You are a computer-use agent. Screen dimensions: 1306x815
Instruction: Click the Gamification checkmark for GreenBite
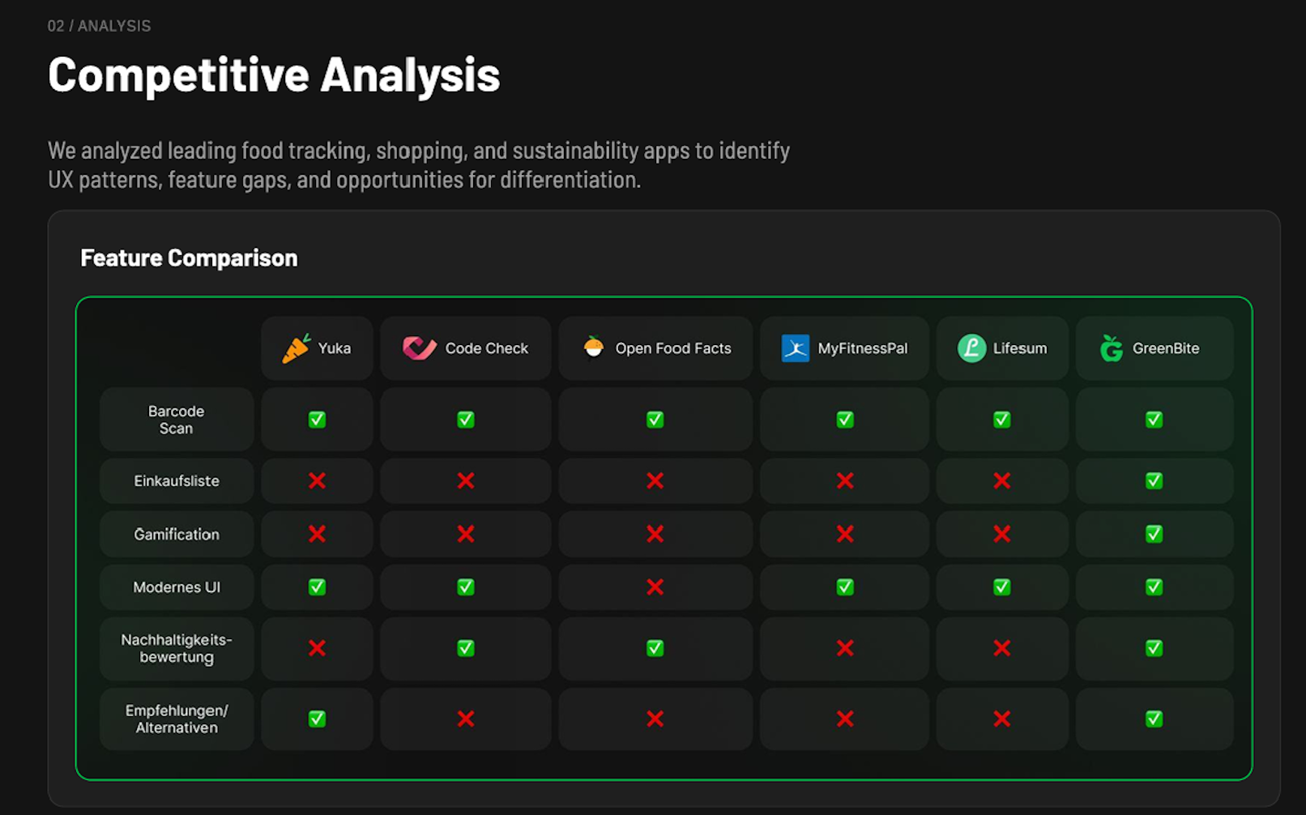(x=1154, y=534)
